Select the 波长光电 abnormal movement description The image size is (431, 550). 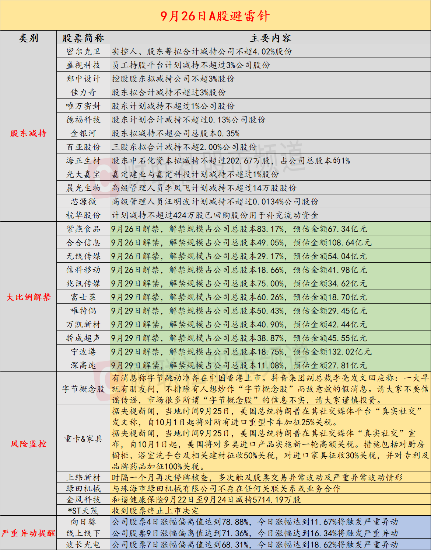255,544
